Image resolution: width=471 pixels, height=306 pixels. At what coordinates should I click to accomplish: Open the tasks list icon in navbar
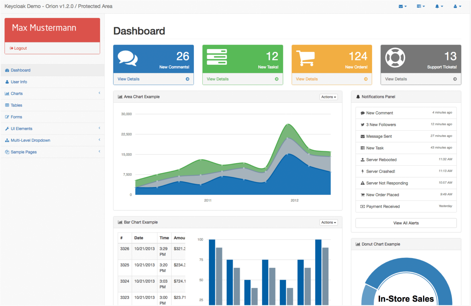pos(421,6)
